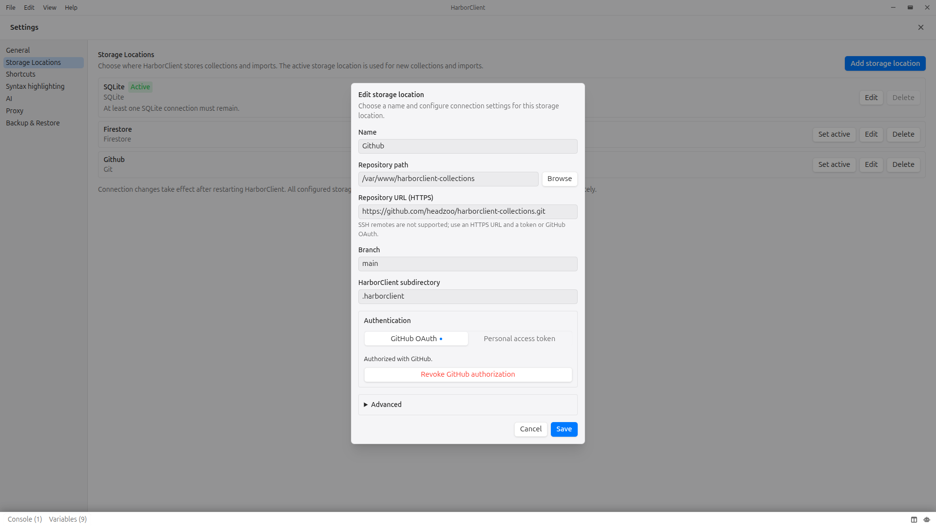Save the storage location changes
Image resolution: width=936 pixels, height=527 pixels.
[x=564, y=429]
